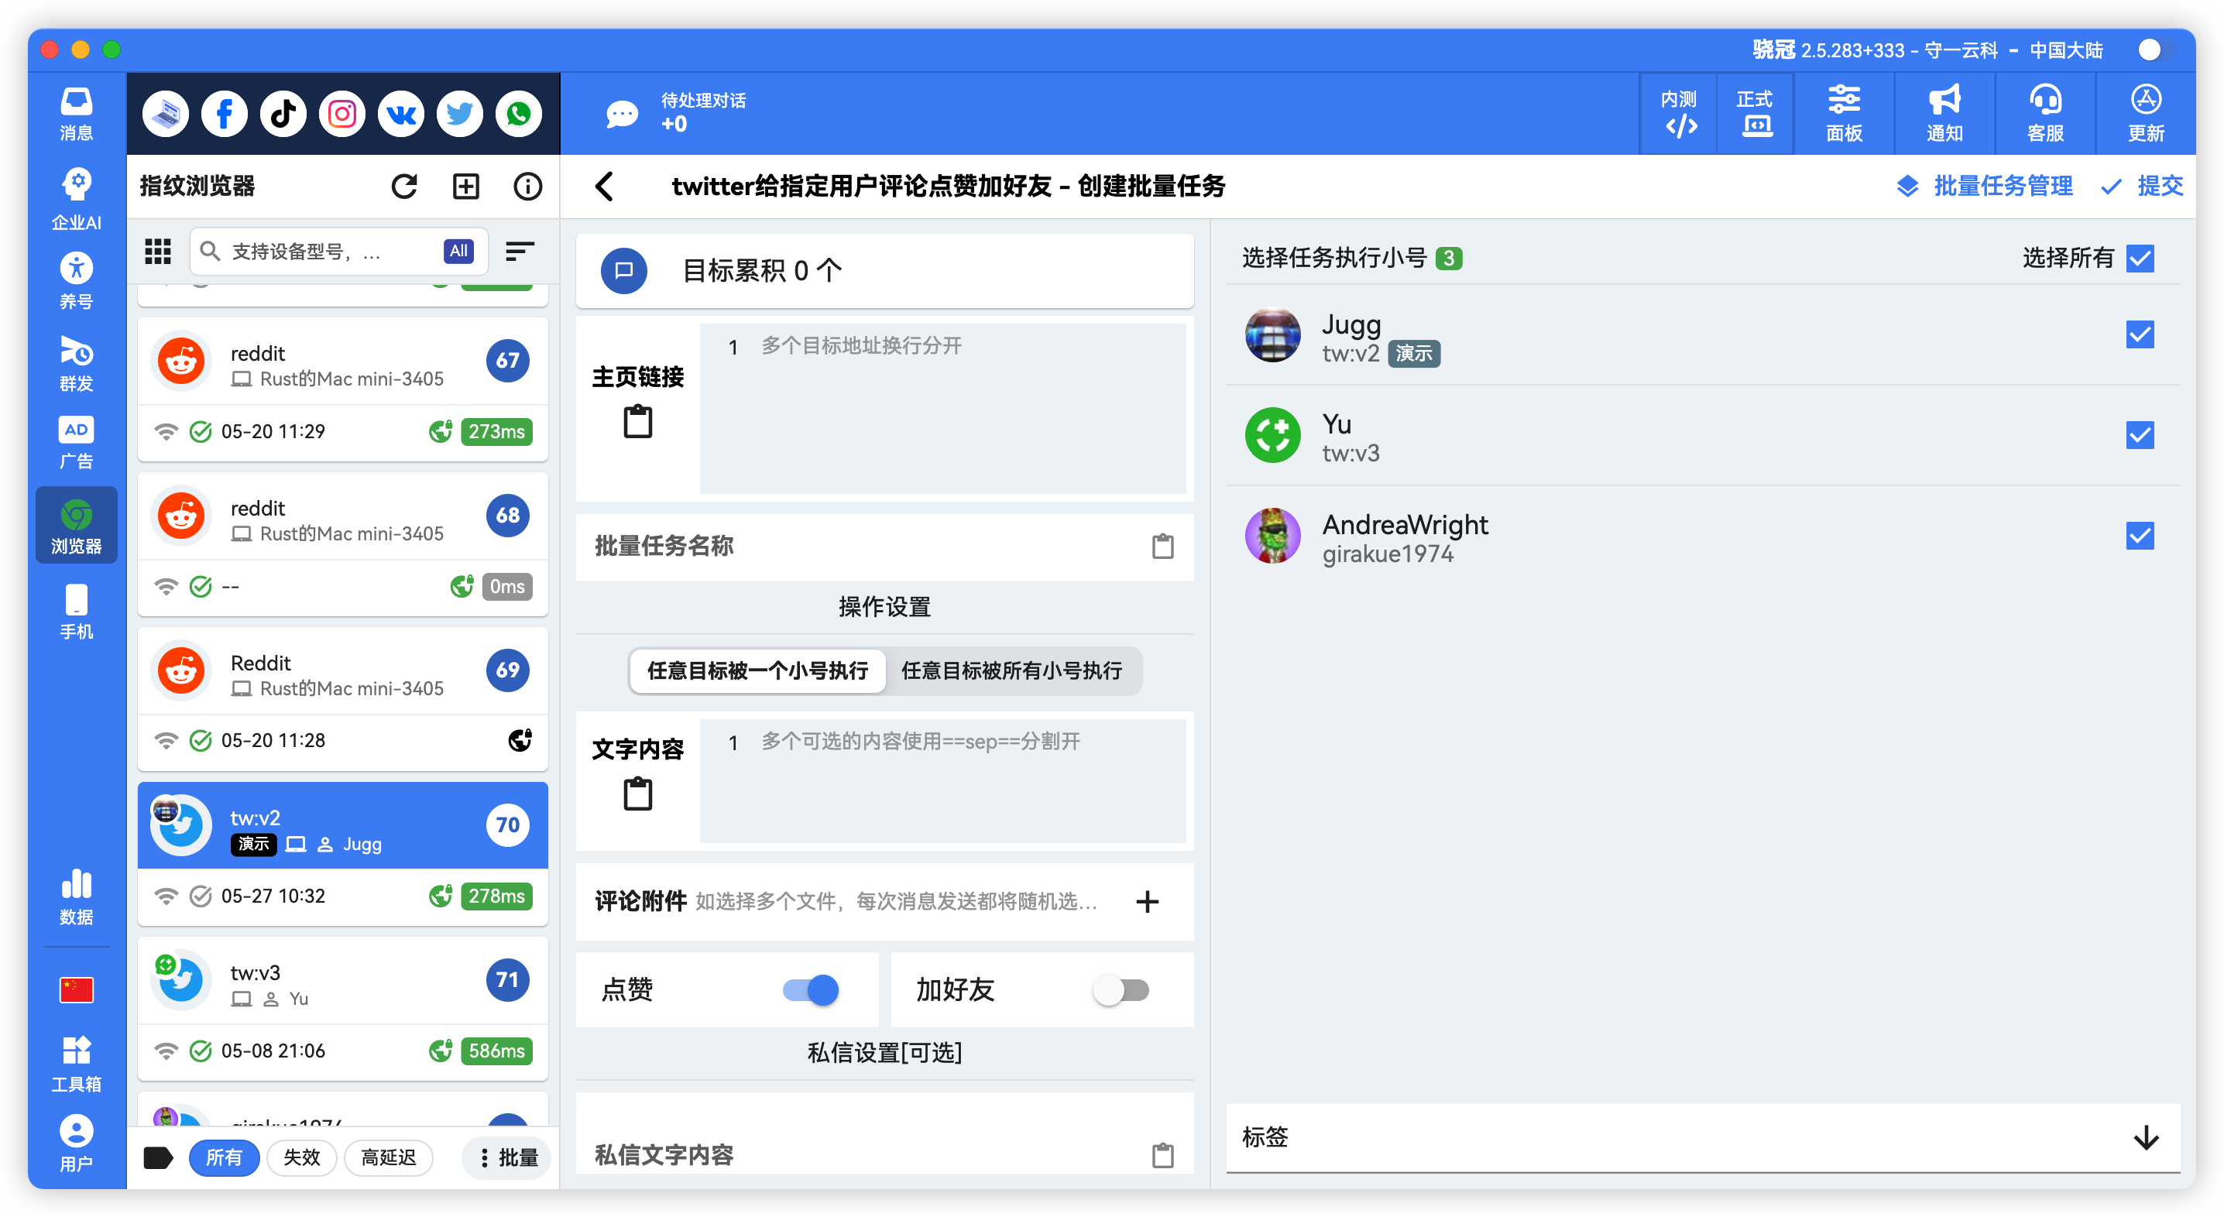Open pending conversations 待处理对话 chat icon

(622, 114)
